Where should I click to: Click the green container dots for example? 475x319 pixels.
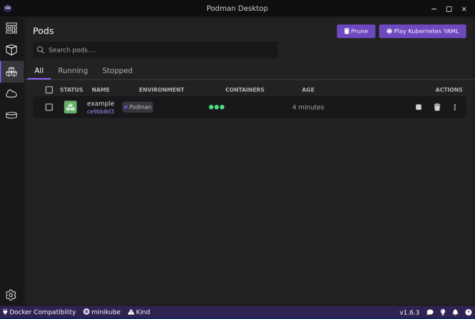coord(216,107)
